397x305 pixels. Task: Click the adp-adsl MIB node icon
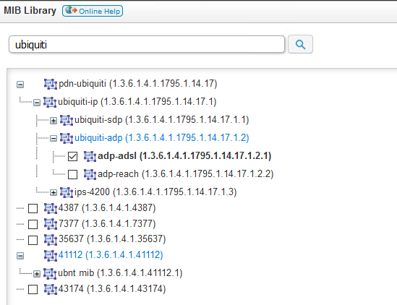90,156
